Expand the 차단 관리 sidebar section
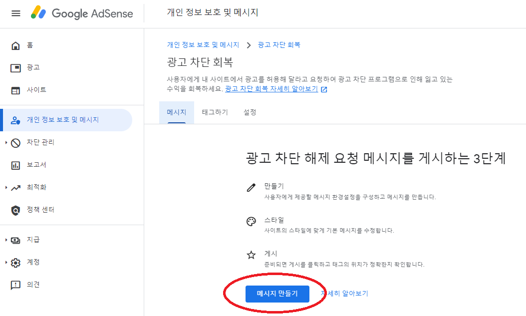The image size is (526, 316). (6, 143)
